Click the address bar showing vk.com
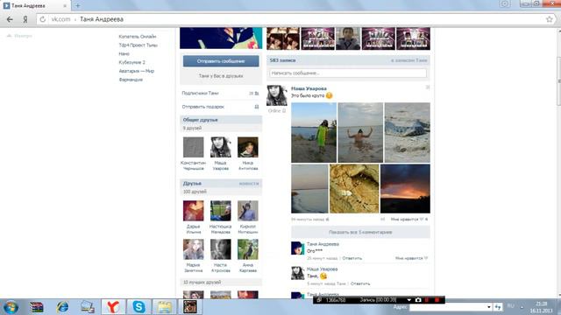This screenshot has width=561, height=315. (294, 19)
